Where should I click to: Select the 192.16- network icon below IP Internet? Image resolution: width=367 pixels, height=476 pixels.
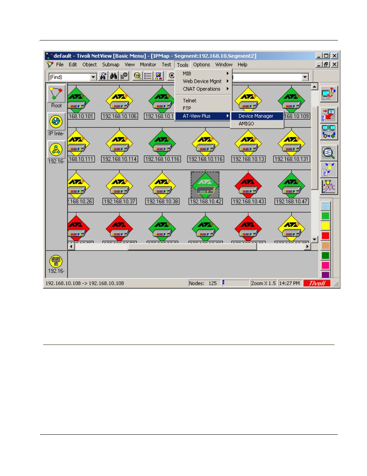click(56, 149)
